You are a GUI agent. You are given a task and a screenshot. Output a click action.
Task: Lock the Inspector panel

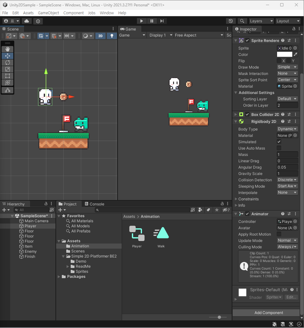pyautogui.click(x=294, y=29)
